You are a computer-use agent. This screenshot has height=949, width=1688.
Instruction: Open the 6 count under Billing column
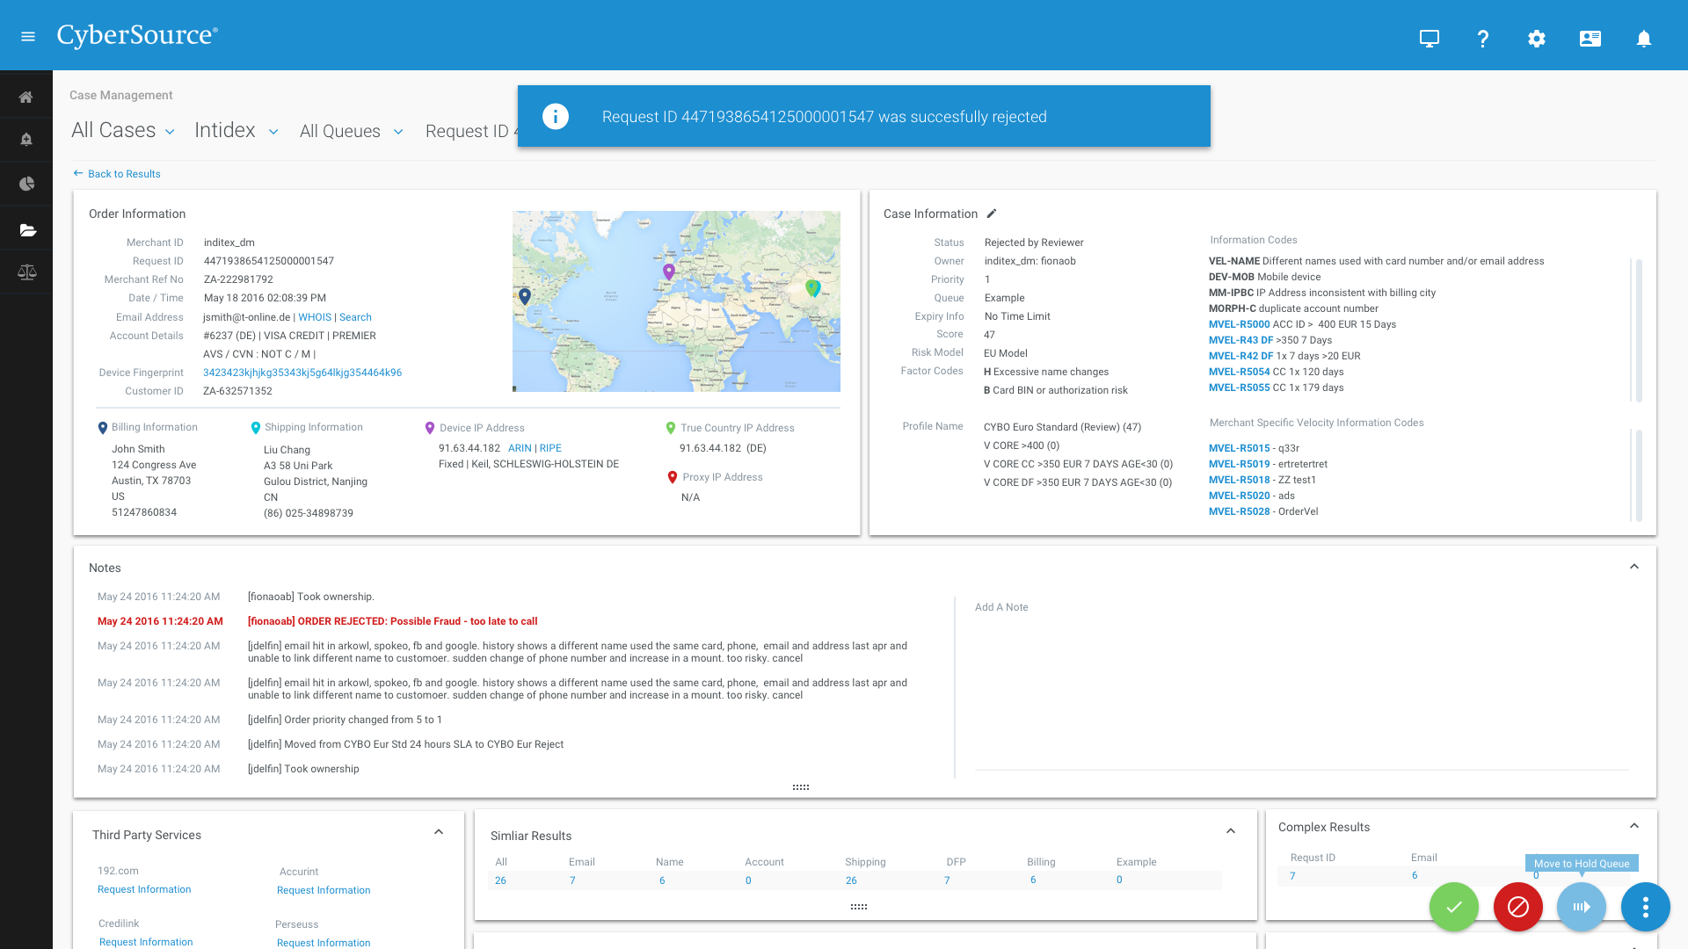pyautogui.click(x=1033, y=880)
